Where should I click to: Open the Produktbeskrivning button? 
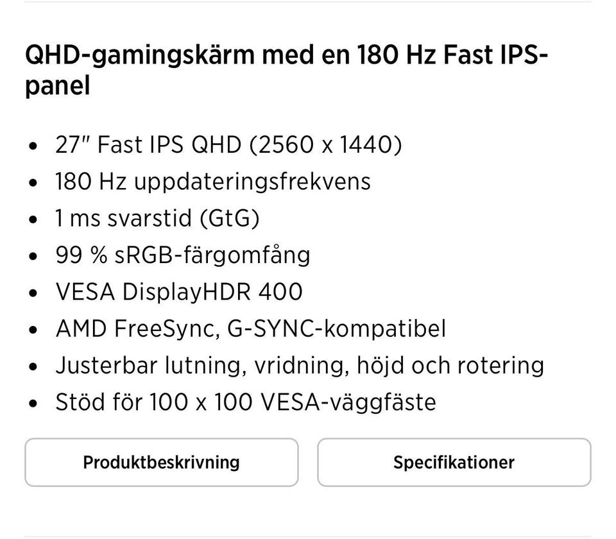pyautogui.click(x=161, y=462)
